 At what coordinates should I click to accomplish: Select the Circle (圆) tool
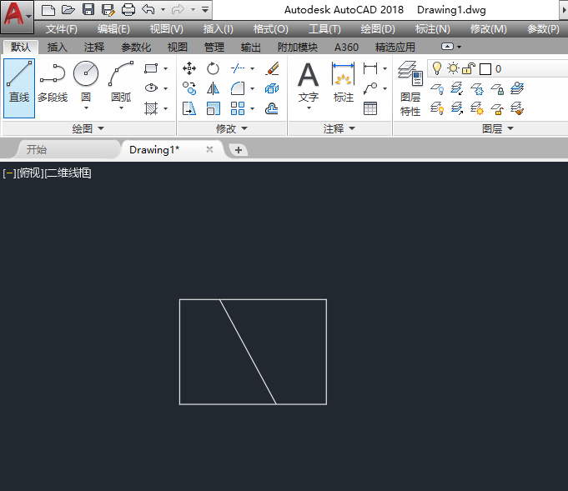[x=86, y=82]
